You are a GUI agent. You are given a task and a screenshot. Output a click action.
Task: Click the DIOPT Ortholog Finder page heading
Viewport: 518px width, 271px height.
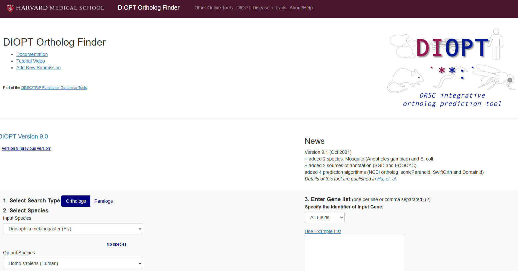tap(54, 42)
